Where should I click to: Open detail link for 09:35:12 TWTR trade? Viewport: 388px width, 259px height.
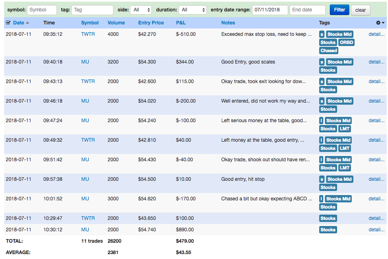point(376,34)
